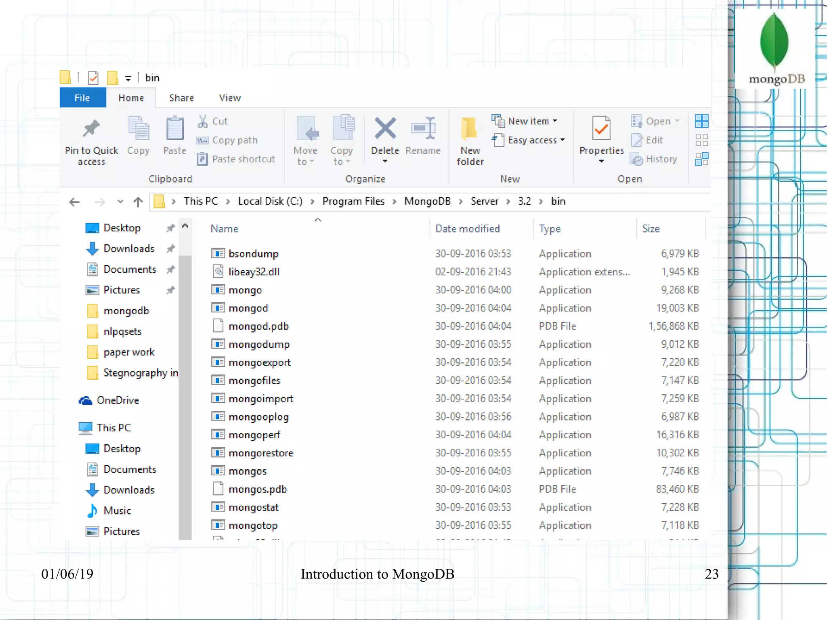This screenshot has height=620, width=827.
Task: Select the mongod application file
Action: click(248, 308)
